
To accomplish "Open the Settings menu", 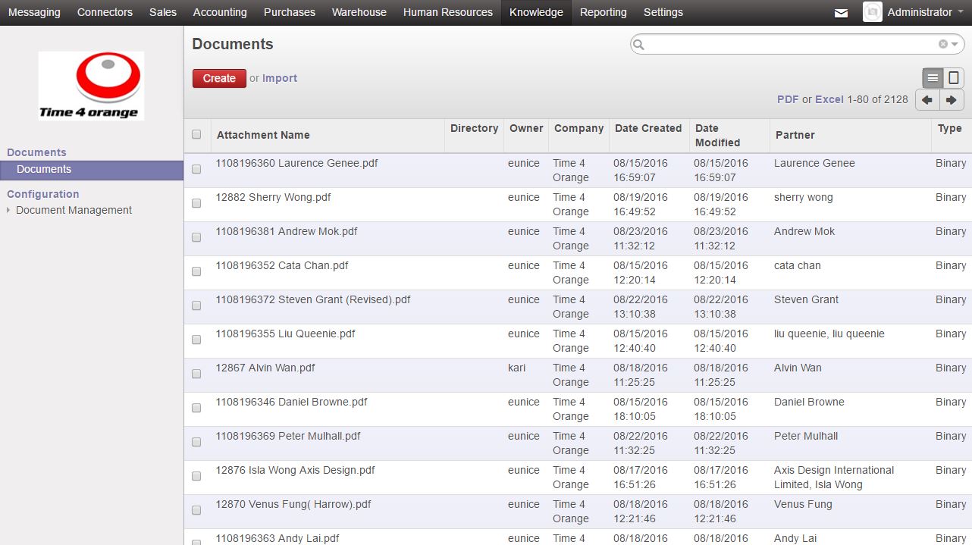I will (663, 12).
